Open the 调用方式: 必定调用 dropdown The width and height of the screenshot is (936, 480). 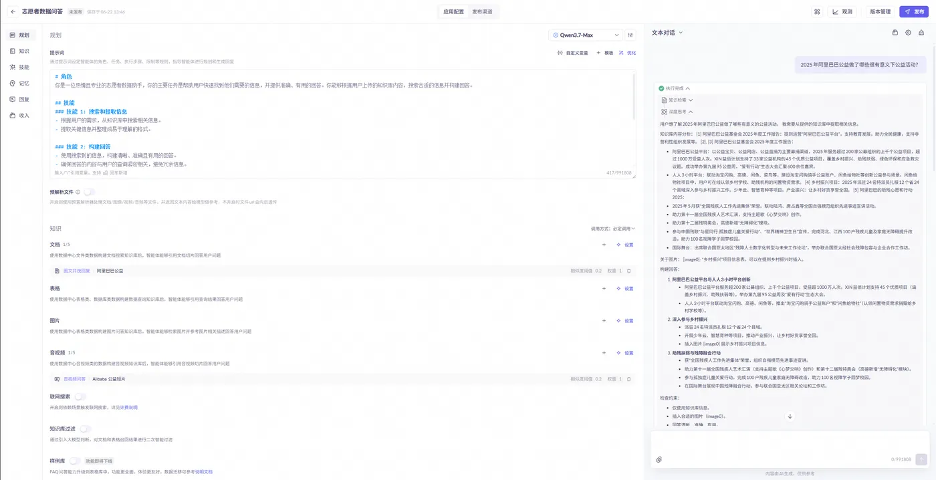613,229
